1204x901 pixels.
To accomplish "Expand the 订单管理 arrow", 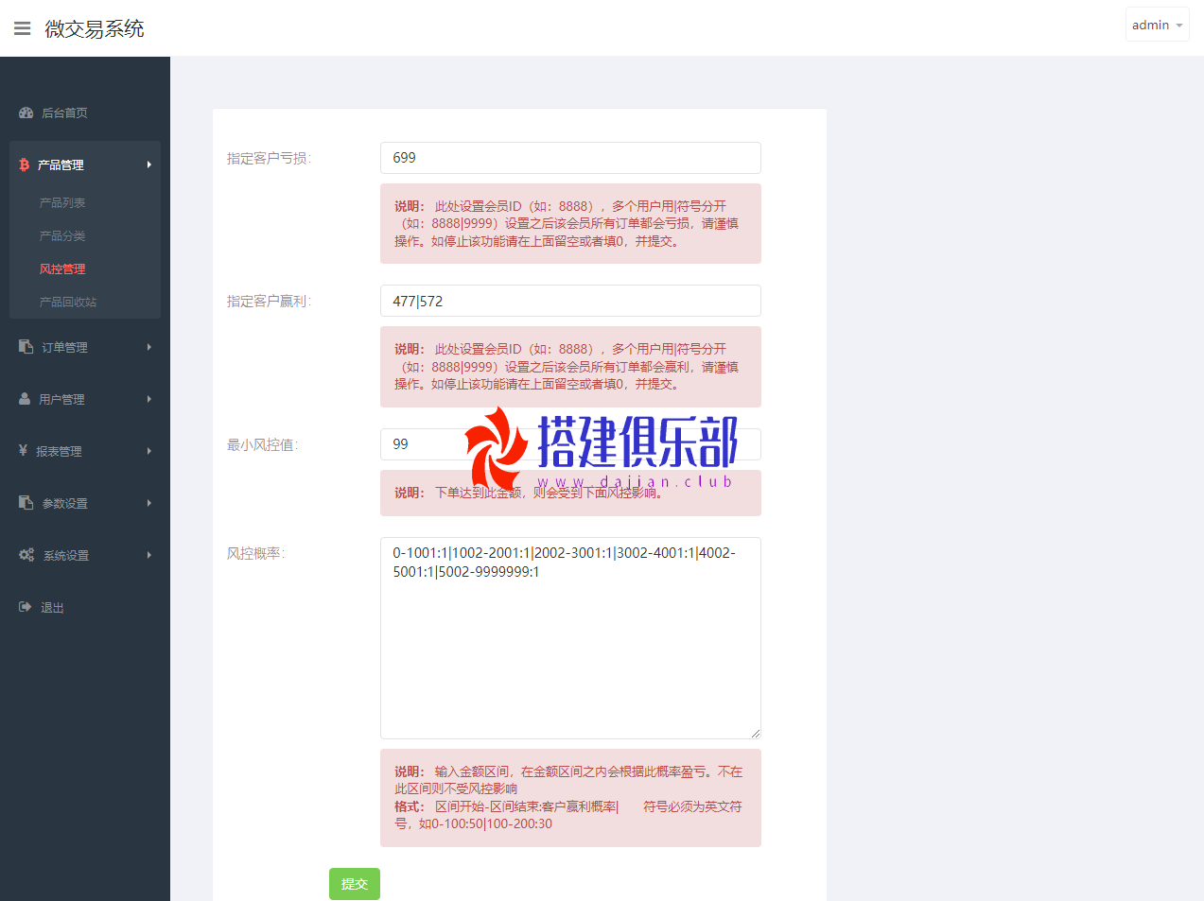I will [148, 347].
